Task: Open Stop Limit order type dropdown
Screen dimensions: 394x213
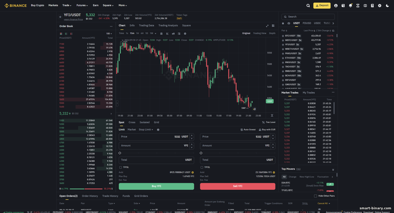Action: pyautogui.click(x=146, y=130)
